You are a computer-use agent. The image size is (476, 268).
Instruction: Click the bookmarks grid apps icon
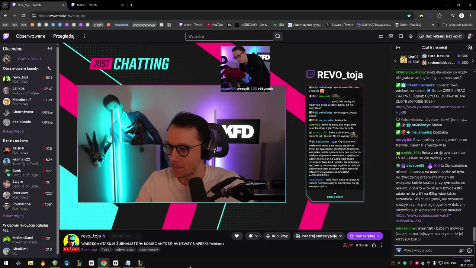[x=169, y=25]
